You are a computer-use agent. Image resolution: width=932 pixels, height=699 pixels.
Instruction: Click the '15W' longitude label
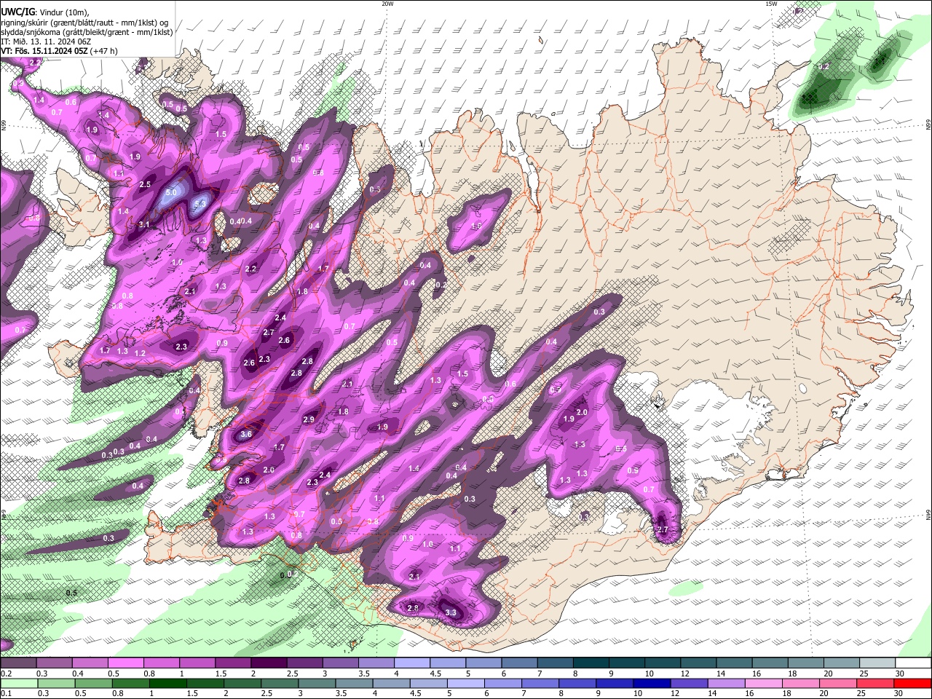[x=772, y=4]
